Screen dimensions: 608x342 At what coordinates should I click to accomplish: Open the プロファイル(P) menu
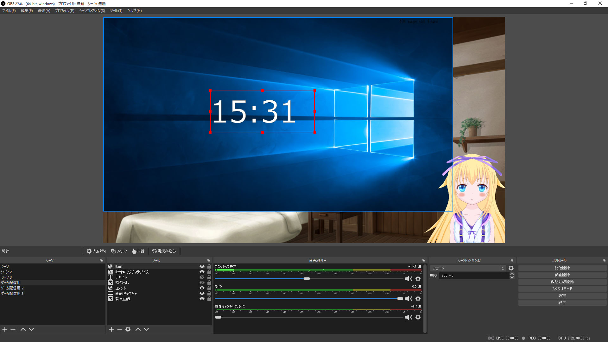65,11
